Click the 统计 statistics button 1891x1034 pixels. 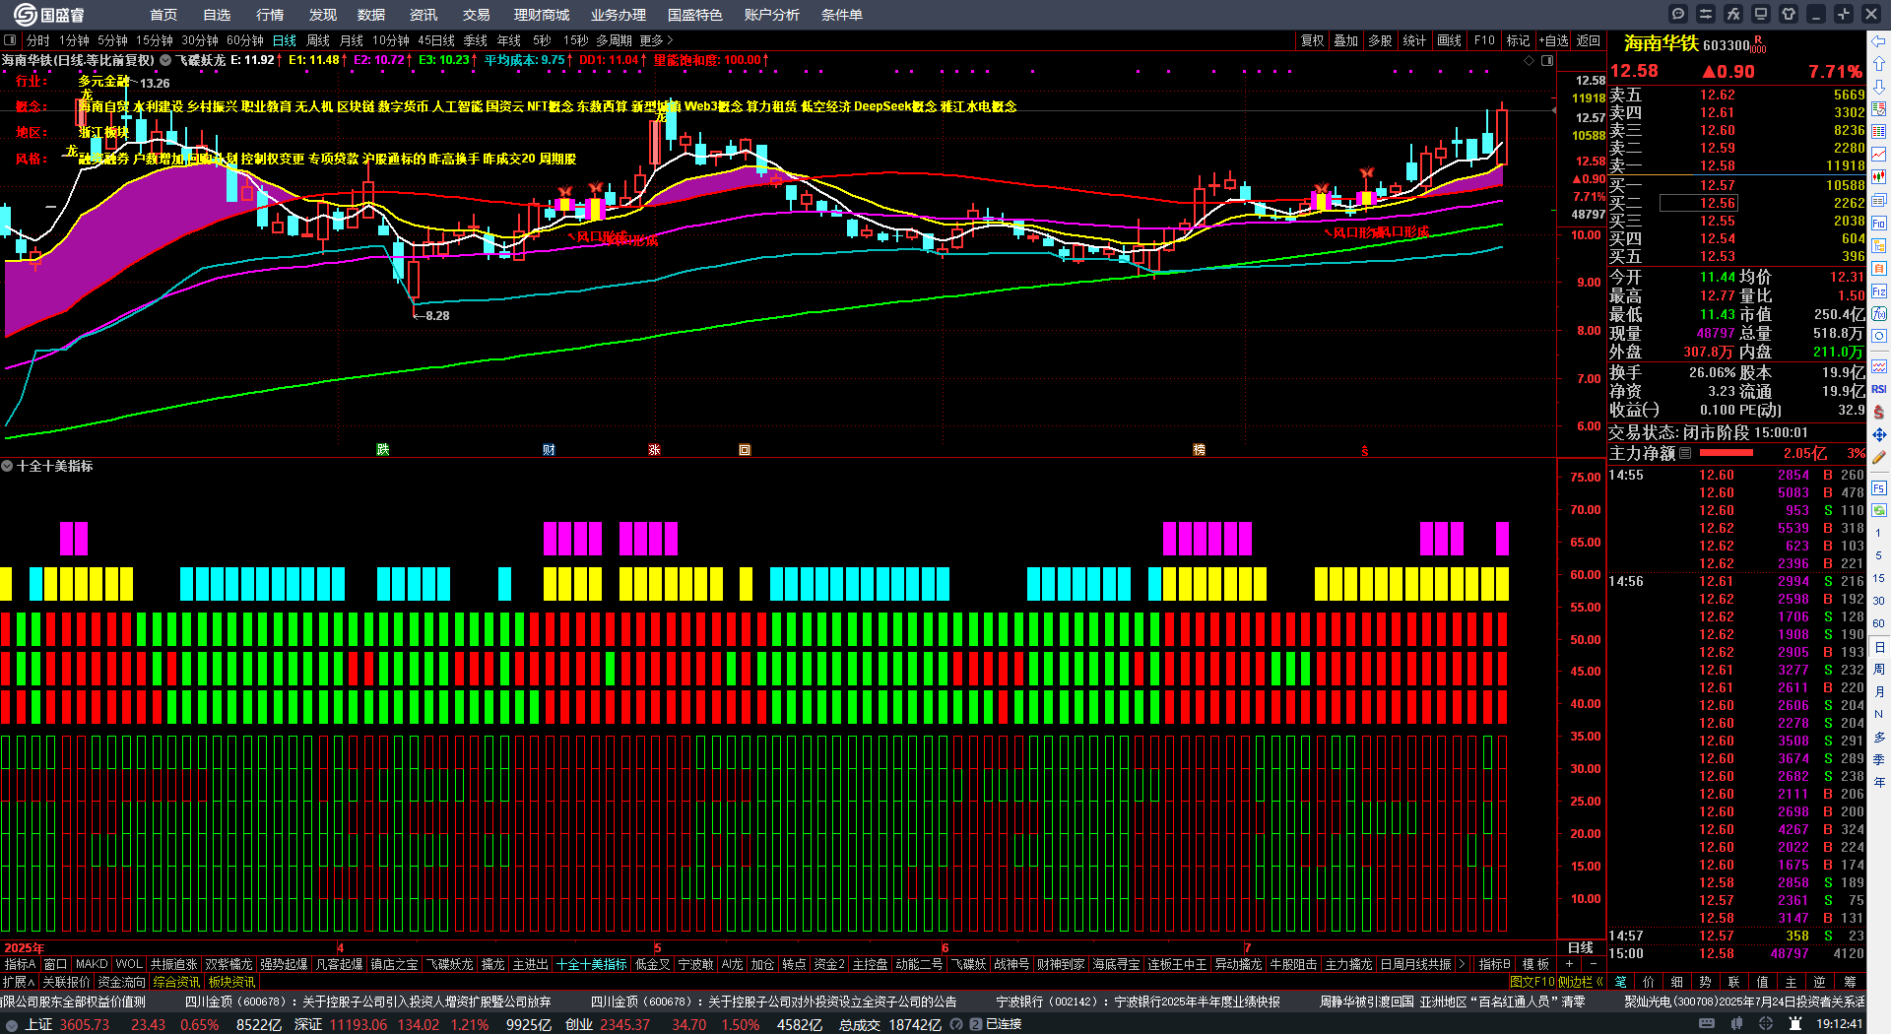[1414, 40]
